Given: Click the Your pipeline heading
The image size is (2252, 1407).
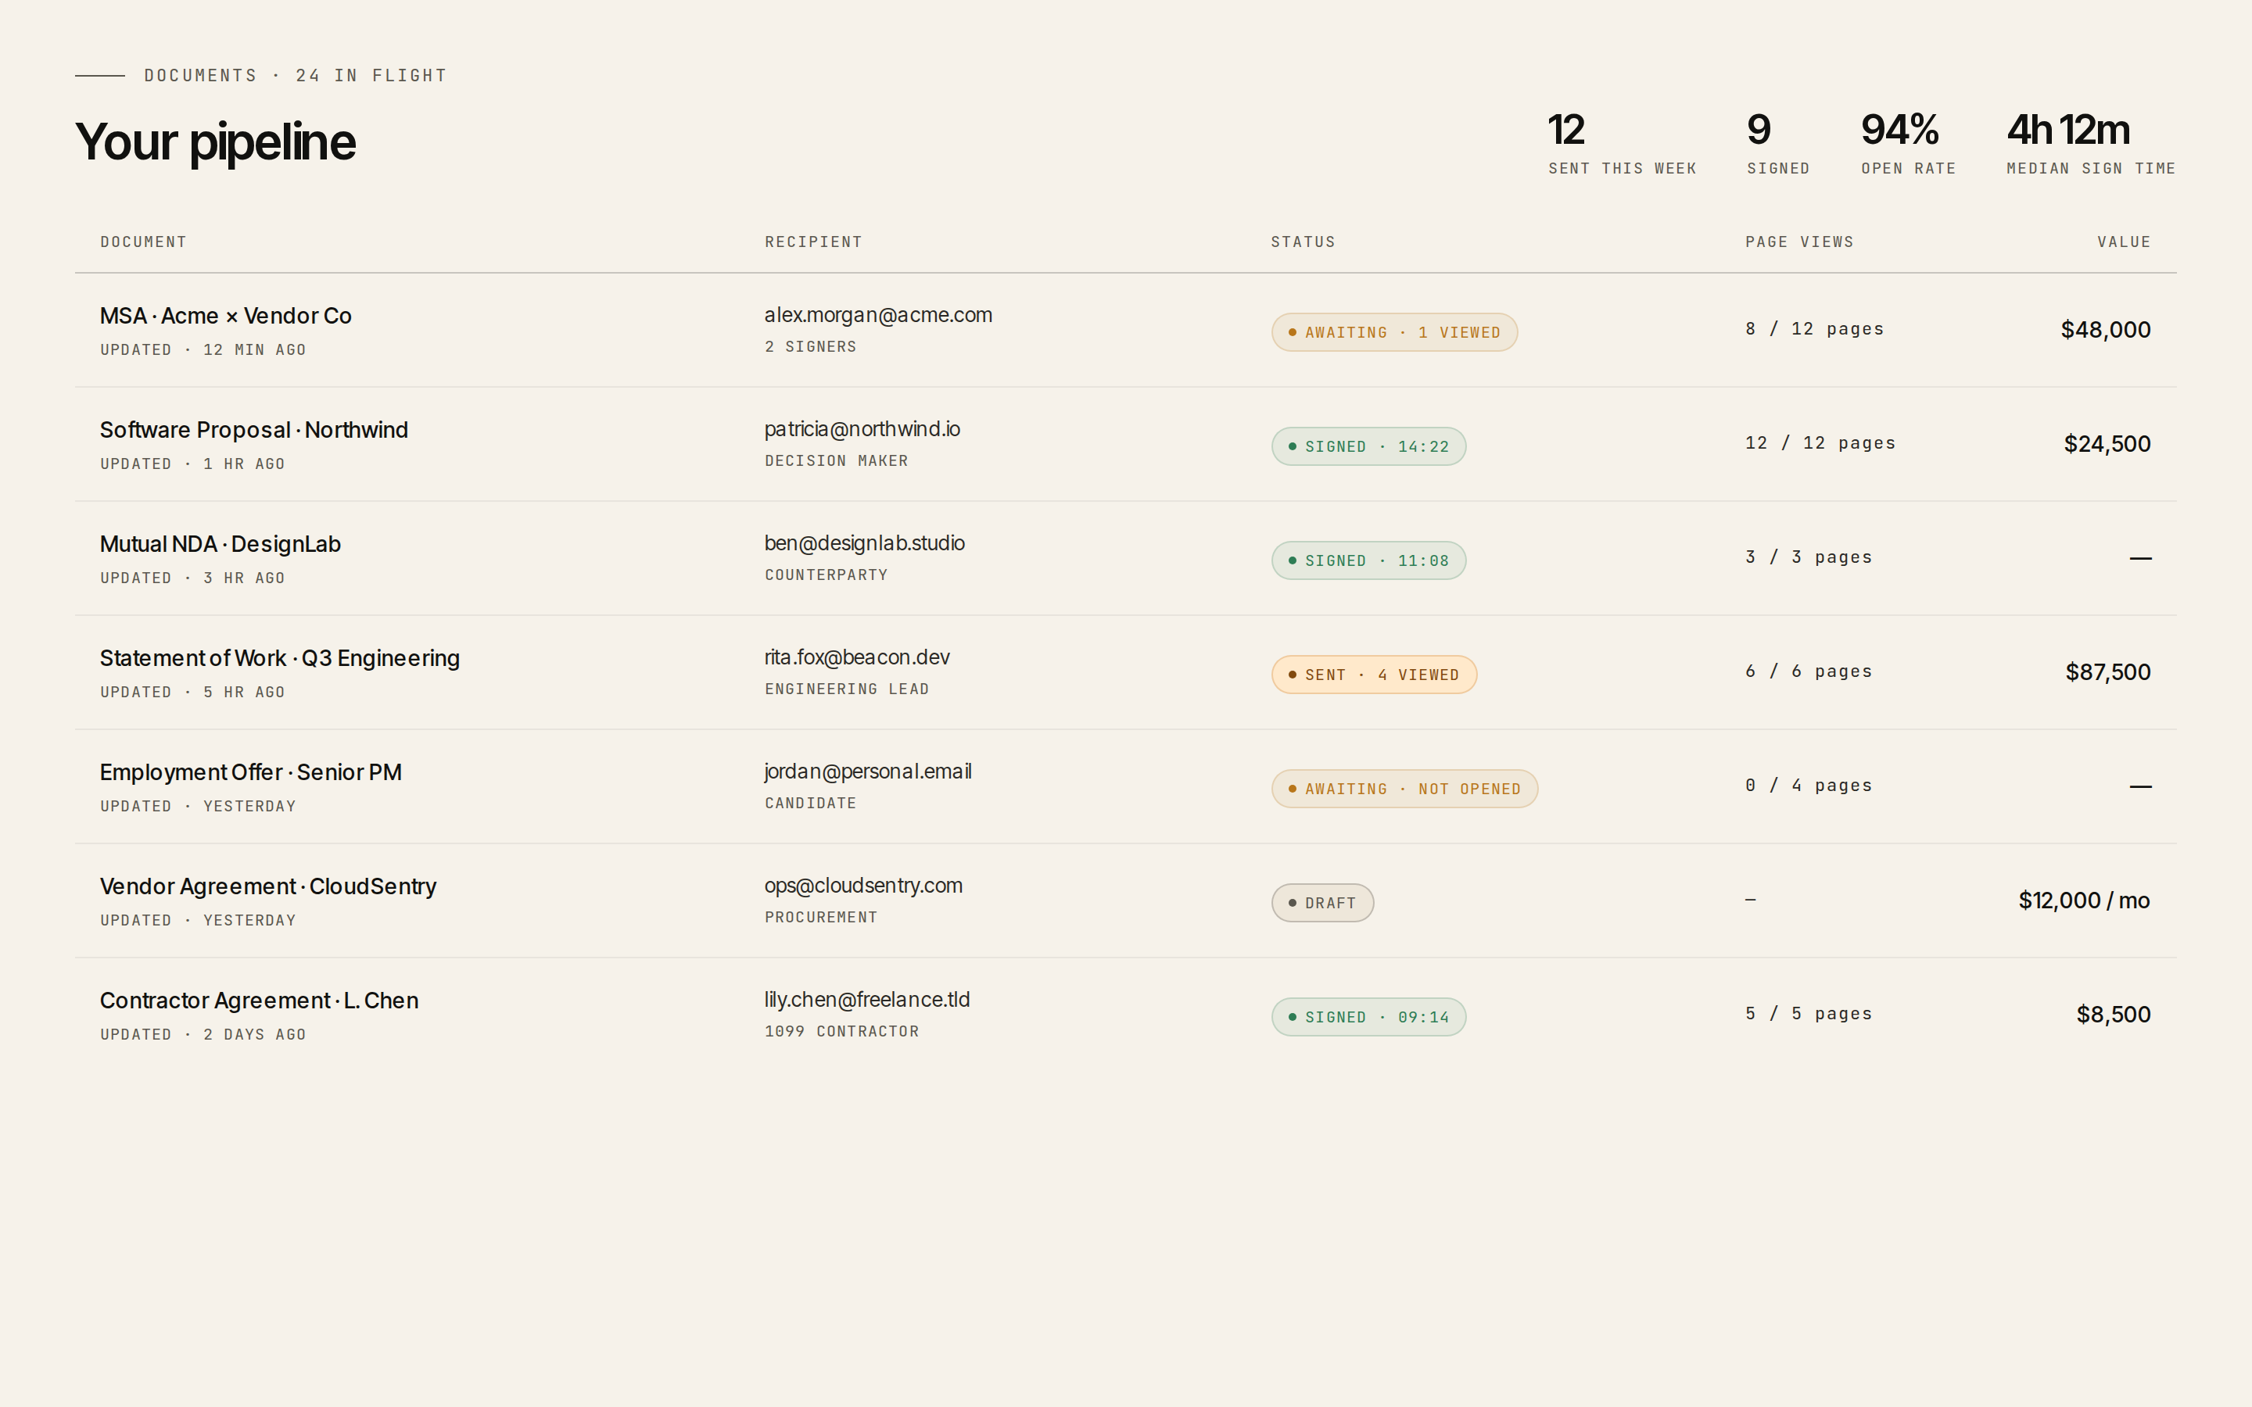Looking at the screenshot, I should coord(215,142).
